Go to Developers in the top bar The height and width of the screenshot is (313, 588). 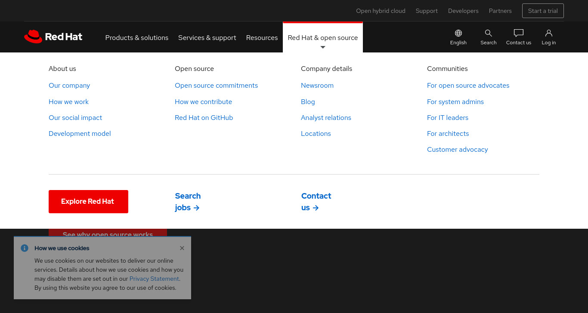tap(463, 11)
